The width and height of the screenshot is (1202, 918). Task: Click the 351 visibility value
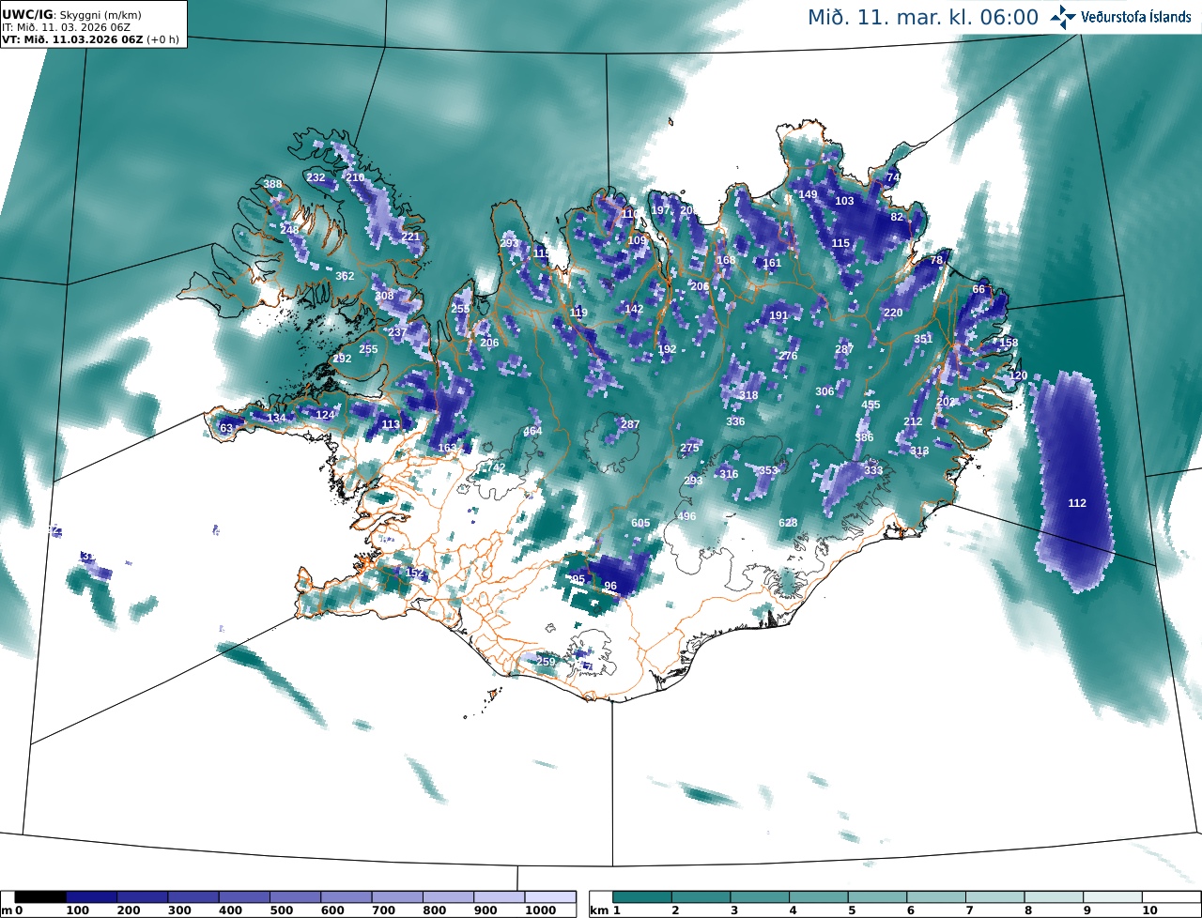(x=923, y=339)
